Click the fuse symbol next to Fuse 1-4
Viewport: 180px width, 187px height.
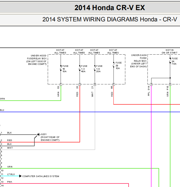click(x=95, y=68)
